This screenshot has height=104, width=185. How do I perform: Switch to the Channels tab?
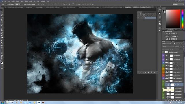169,42
